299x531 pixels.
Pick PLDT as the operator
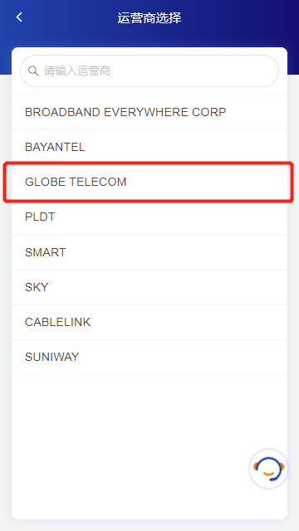coord(149,217)
